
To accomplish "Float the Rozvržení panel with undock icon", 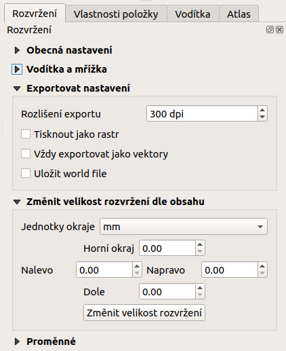I will point(270,30).
